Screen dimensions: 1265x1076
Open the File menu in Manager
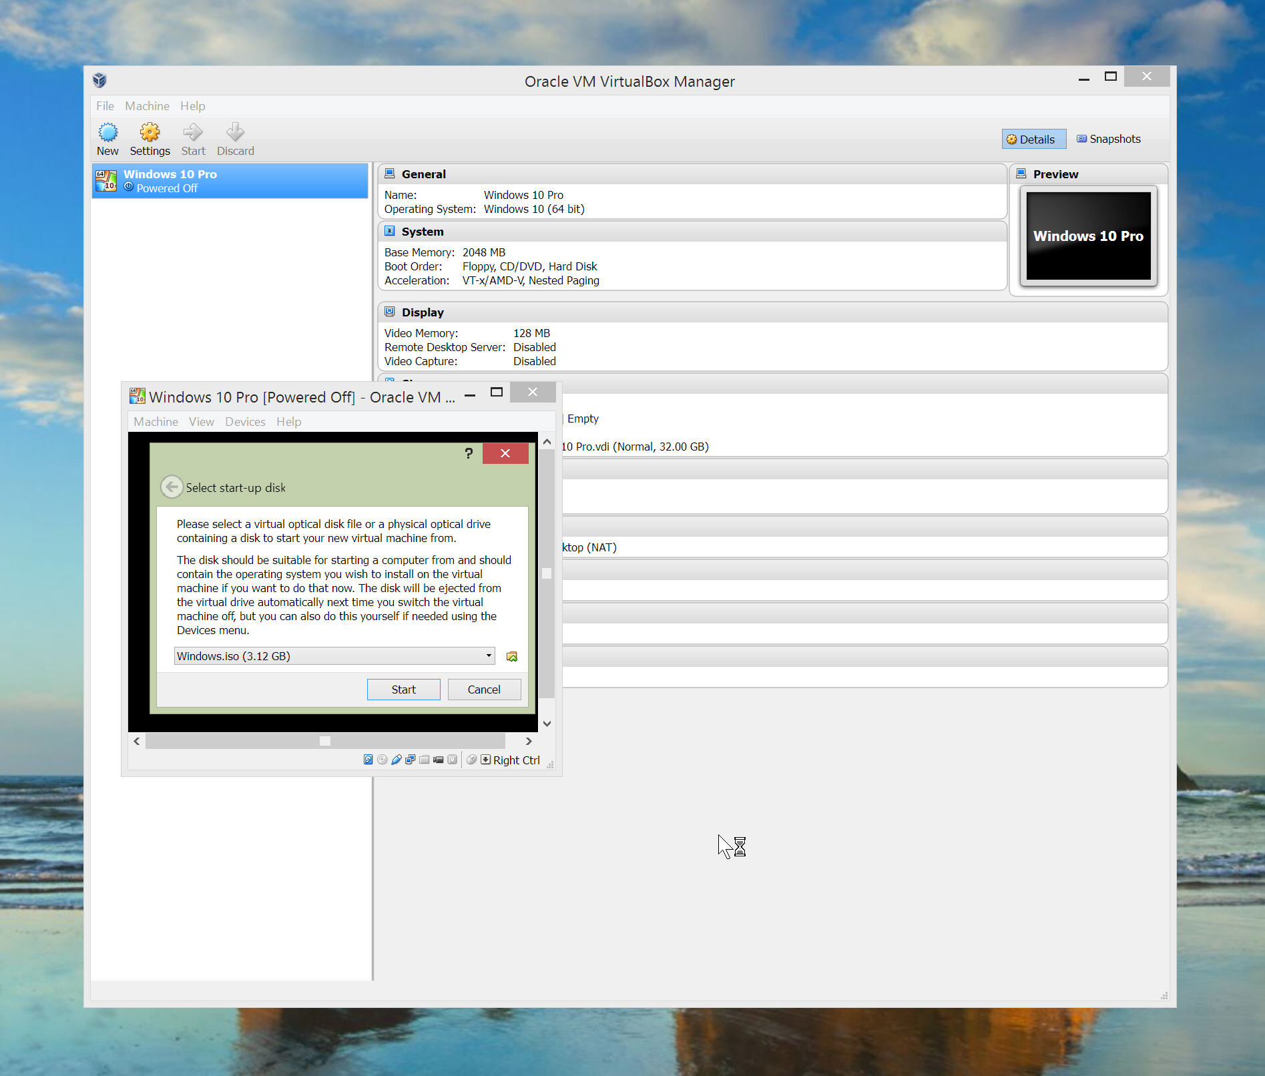pos(105,105)
